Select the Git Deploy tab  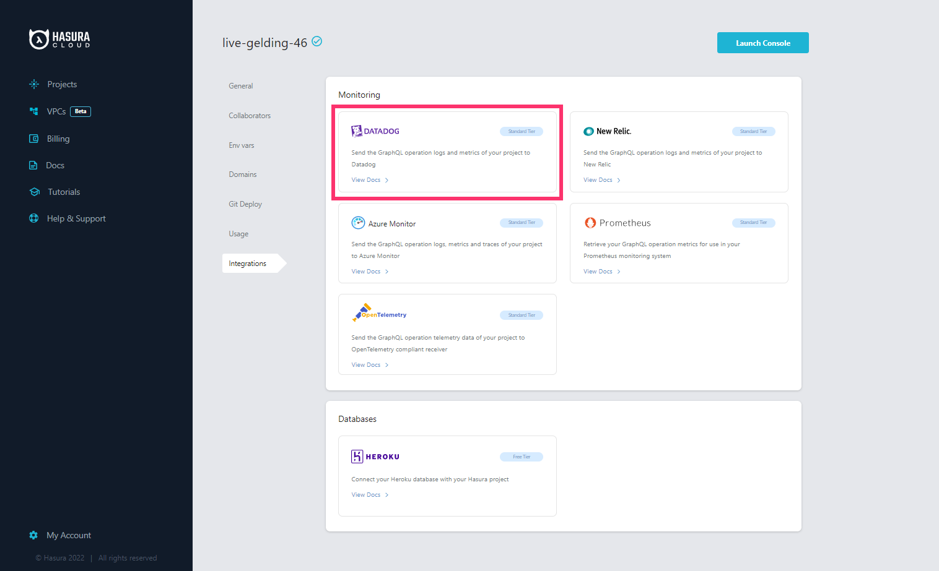[245, 204]
